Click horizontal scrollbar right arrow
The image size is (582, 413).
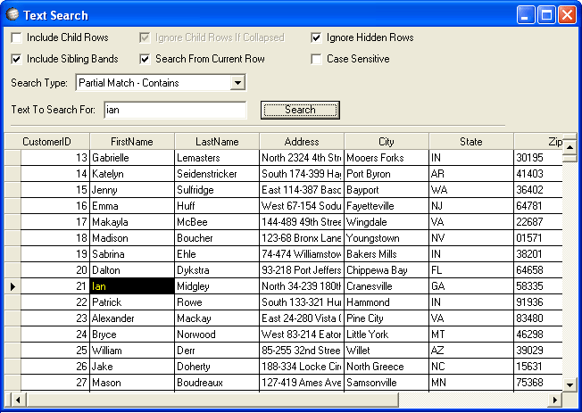[555, 399]
